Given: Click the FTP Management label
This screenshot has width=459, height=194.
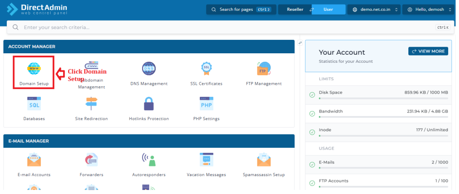Looking at the screenshot, I should pos(264,84).
